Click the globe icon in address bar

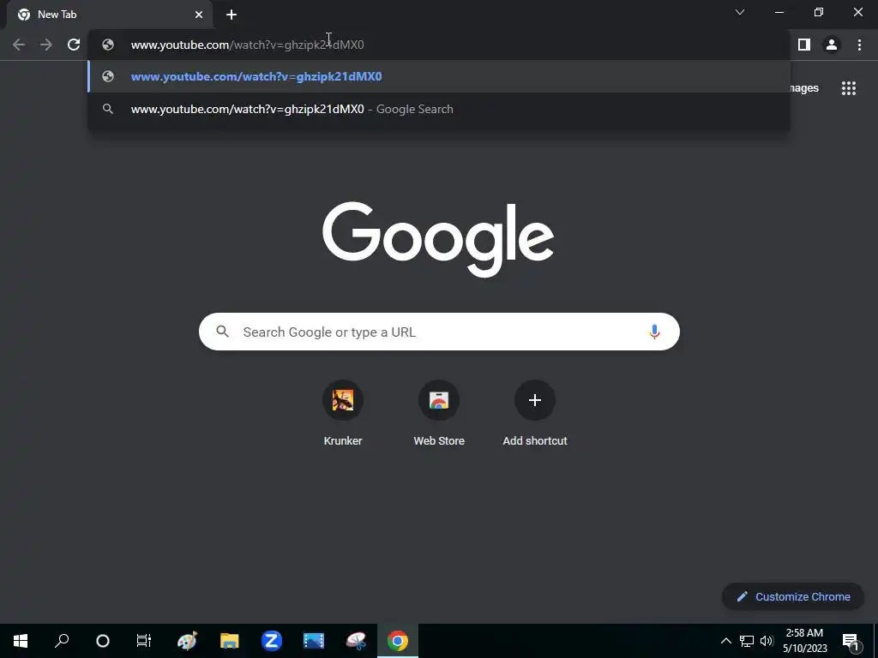pos(108,45)
